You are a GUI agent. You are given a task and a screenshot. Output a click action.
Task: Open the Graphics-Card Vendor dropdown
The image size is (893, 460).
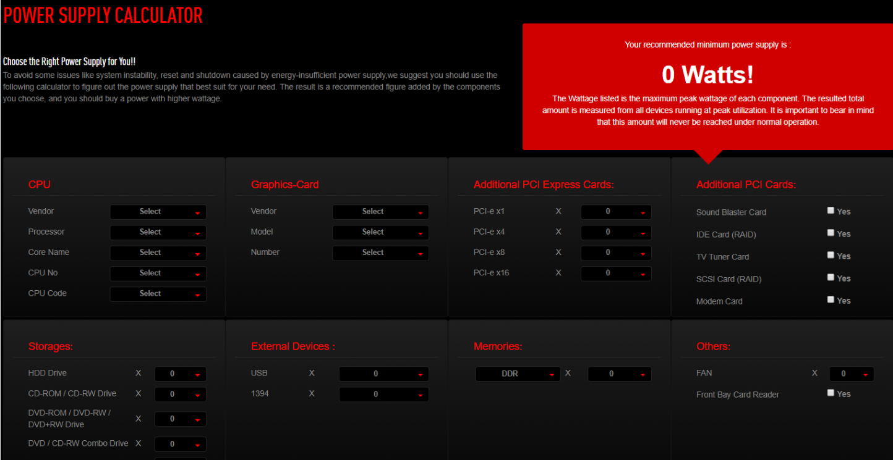380,212
